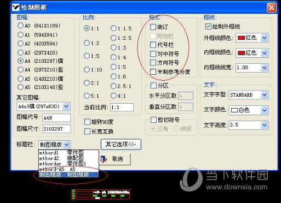Select A1 (594X841) paper size
The width and height of the screenshot is (281, 203).
[20, 34]
